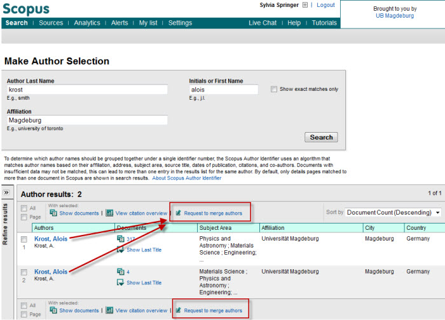Image resolution: width=445 pixels, height=320 pixels.
Task: Click the Search button
Action: (321, 137)
